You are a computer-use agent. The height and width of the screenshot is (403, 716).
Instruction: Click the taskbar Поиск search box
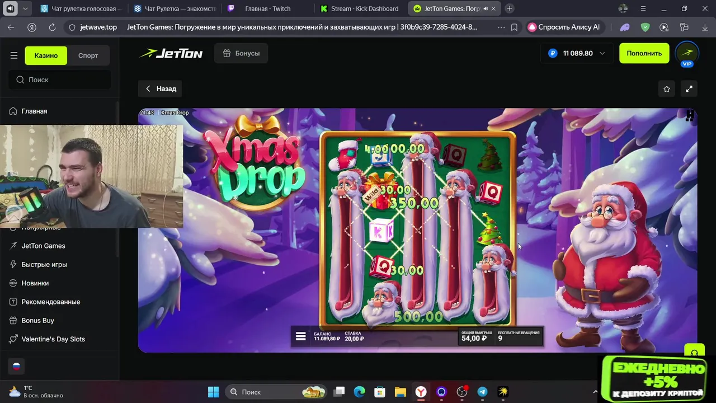pos(276,392)
